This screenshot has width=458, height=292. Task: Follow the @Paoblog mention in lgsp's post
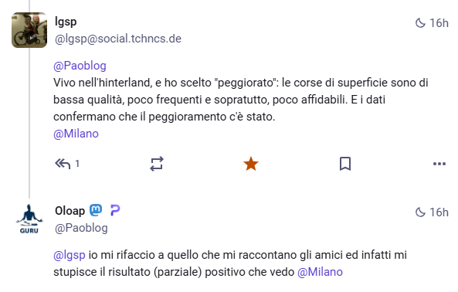(80, 66)
